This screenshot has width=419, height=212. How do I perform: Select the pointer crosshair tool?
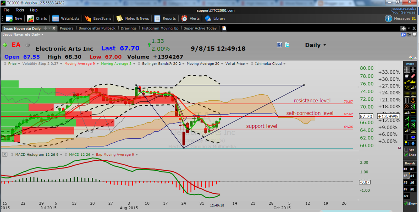[407, 70]
